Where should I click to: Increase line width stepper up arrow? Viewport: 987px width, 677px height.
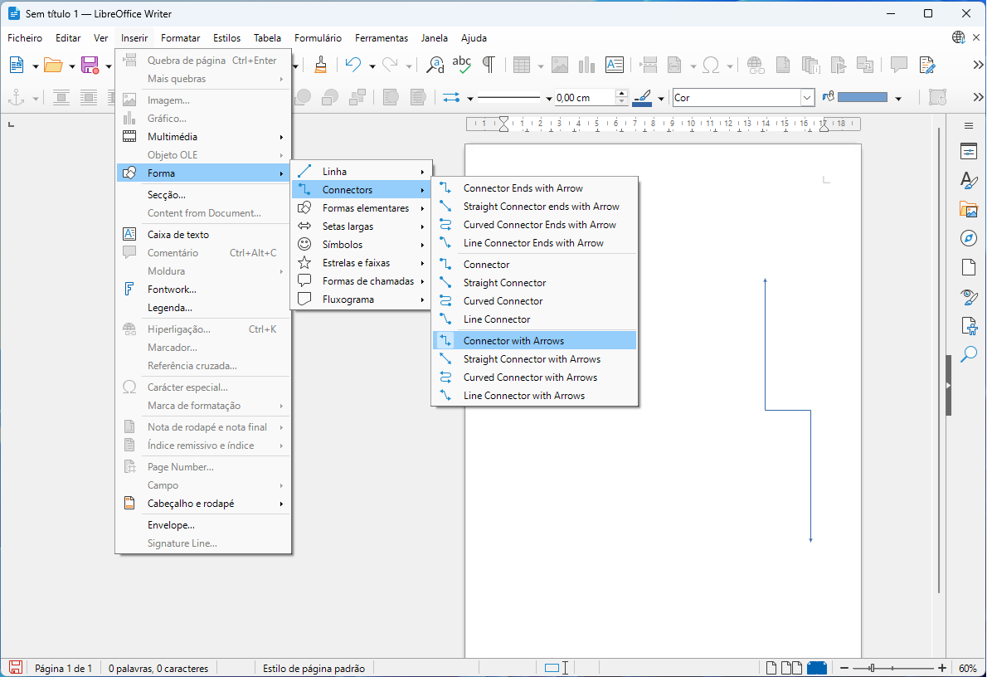(x=621, y=93)
